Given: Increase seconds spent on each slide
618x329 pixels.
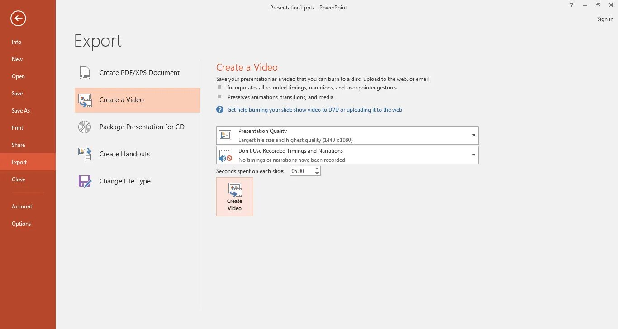Looking at the screenshot, I should [317, 169].
